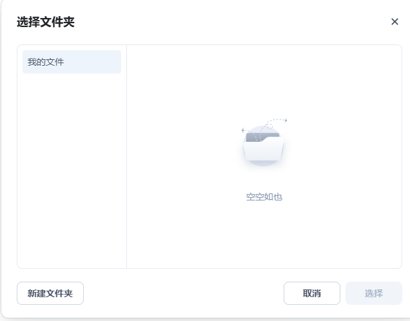
Task: Click the 选择文件夹 dialog title
Action: click(46, 22)
